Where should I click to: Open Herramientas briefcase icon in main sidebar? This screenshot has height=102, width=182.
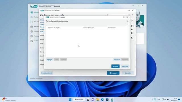pyautogui.click(x=32, y=27)
